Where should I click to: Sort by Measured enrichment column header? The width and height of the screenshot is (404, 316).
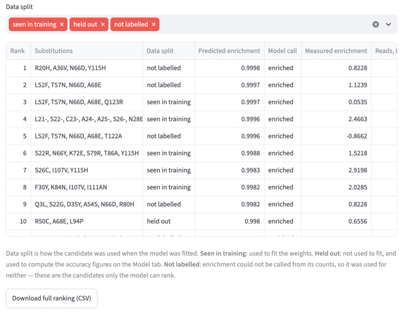pos(337,51)
